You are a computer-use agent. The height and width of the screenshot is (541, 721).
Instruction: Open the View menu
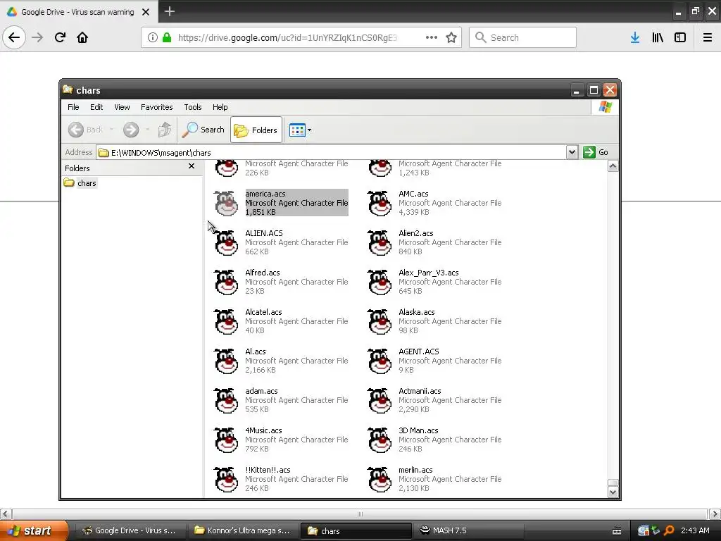pos(122,107)
